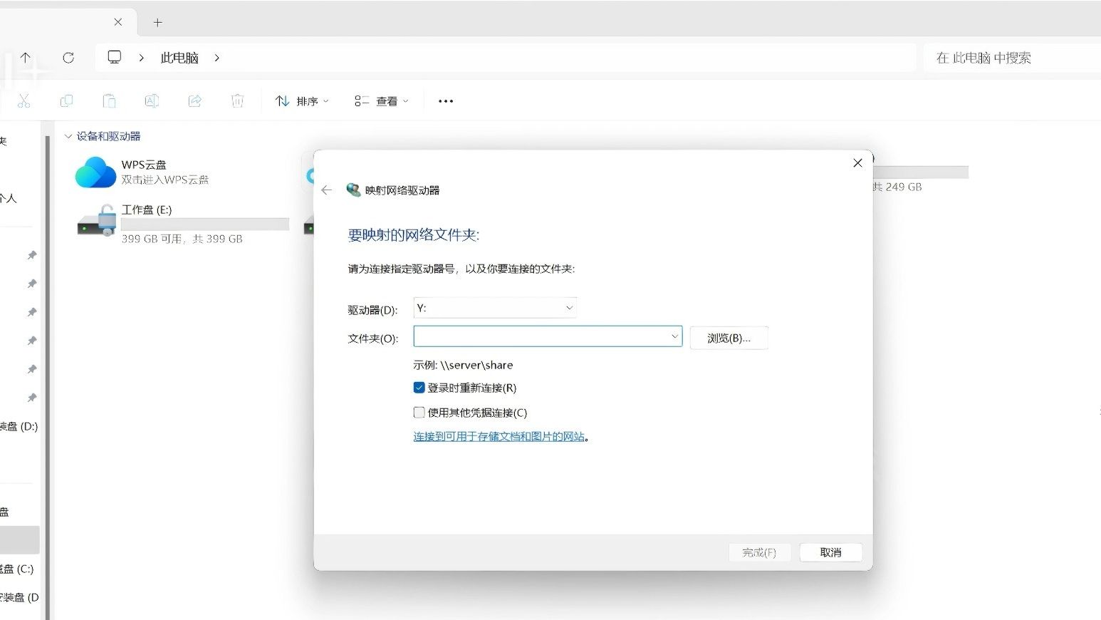
Task: Open a new Explorer tab with plus
Action: pyautogui.click(x=157, y=22)
